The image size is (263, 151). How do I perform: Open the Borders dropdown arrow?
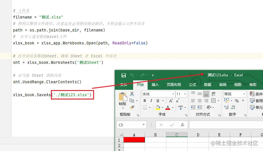click(x=150, y=107)
